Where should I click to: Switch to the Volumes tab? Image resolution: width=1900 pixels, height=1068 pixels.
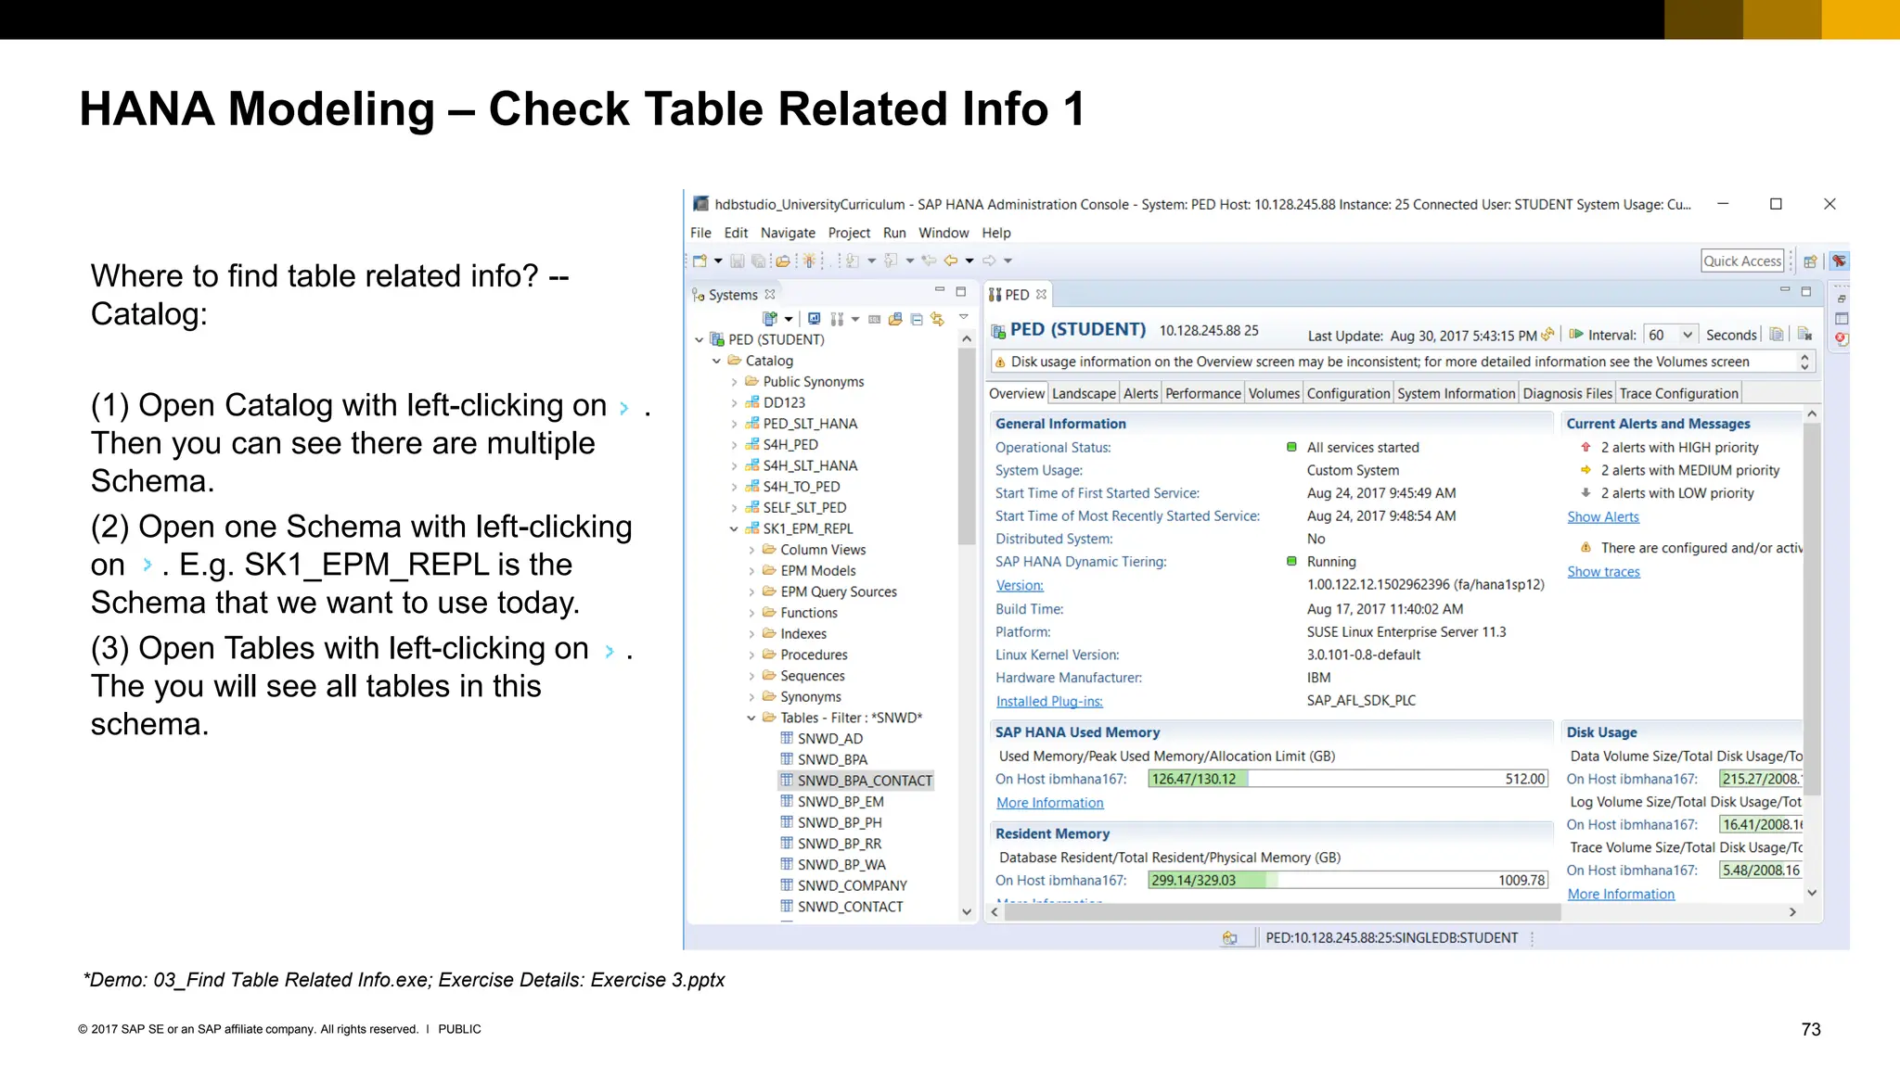(1274, 393)
